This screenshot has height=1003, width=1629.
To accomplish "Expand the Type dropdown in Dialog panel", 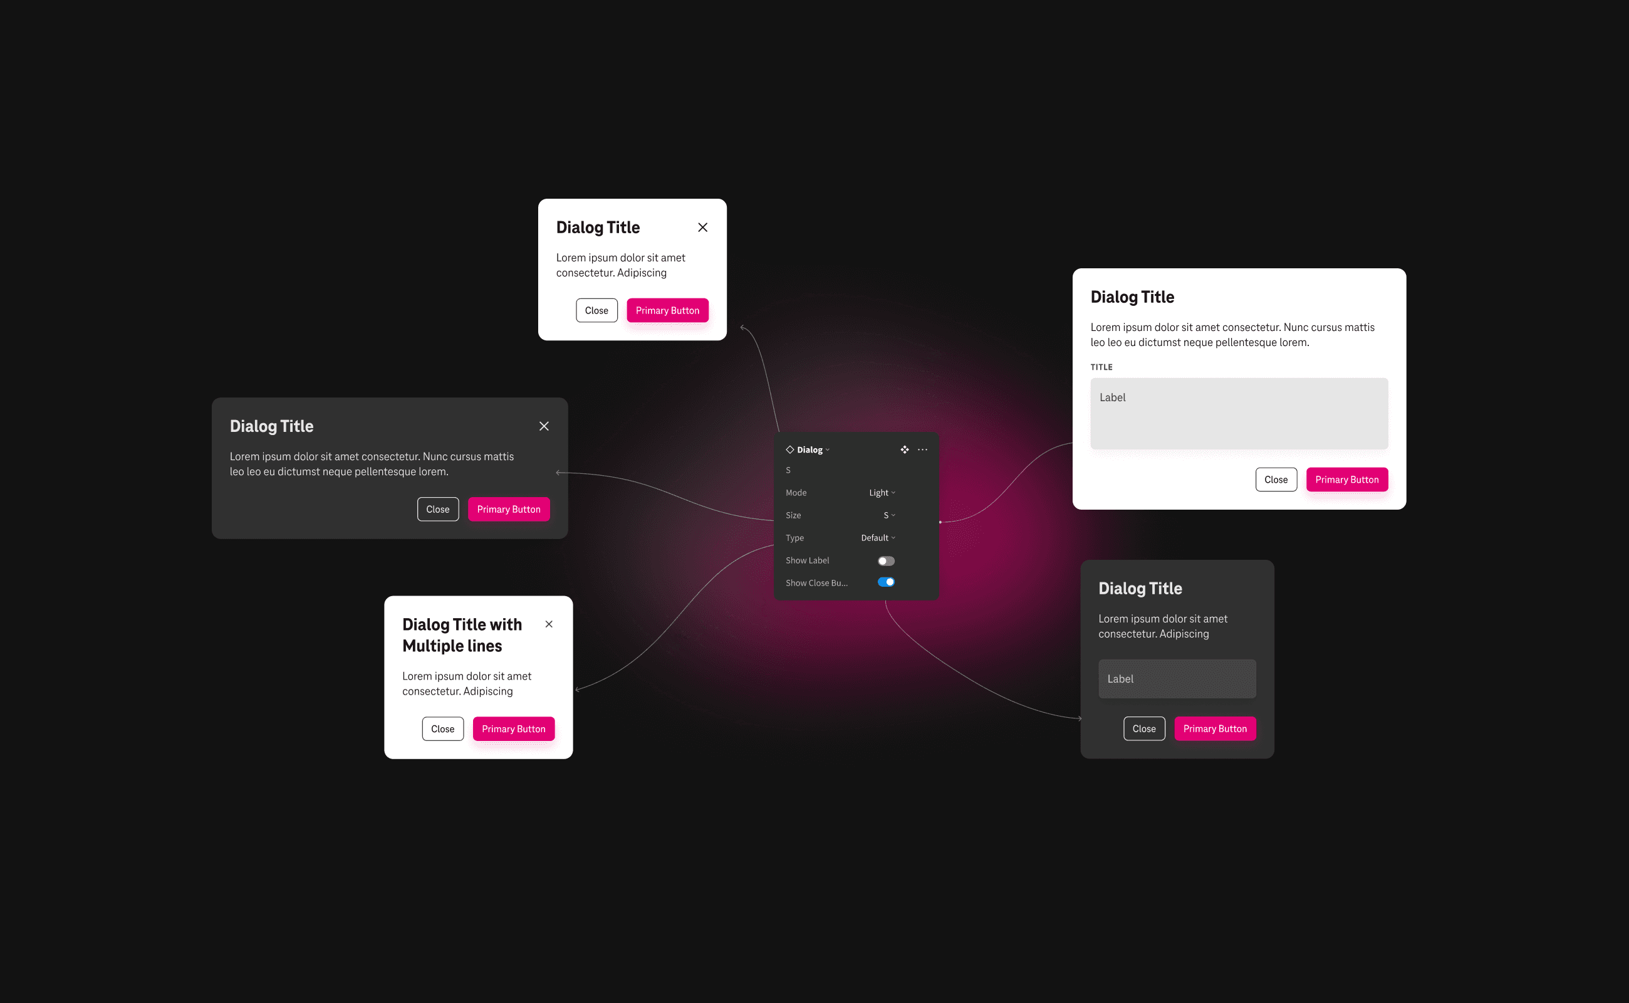I will tap(878, 538).
